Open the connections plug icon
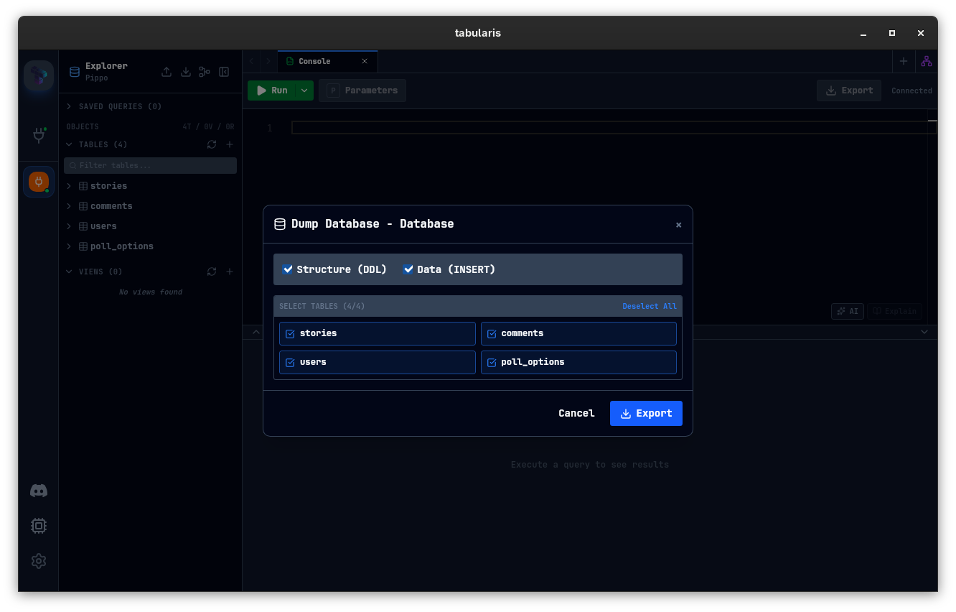The height and width of the screenshot is (612, 956). (39, 135)
